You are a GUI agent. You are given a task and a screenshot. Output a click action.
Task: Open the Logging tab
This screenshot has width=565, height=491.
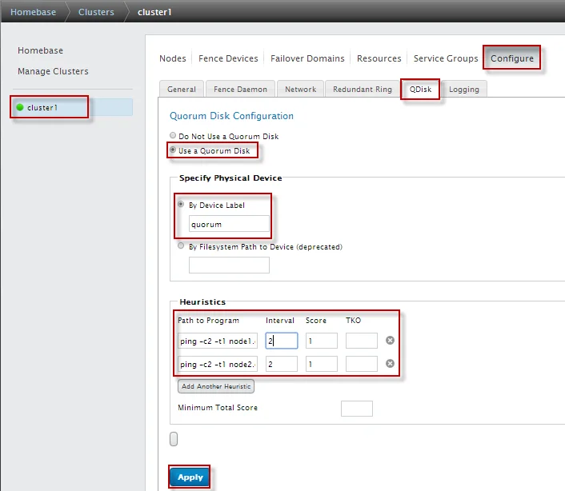[x=463, y=89]
